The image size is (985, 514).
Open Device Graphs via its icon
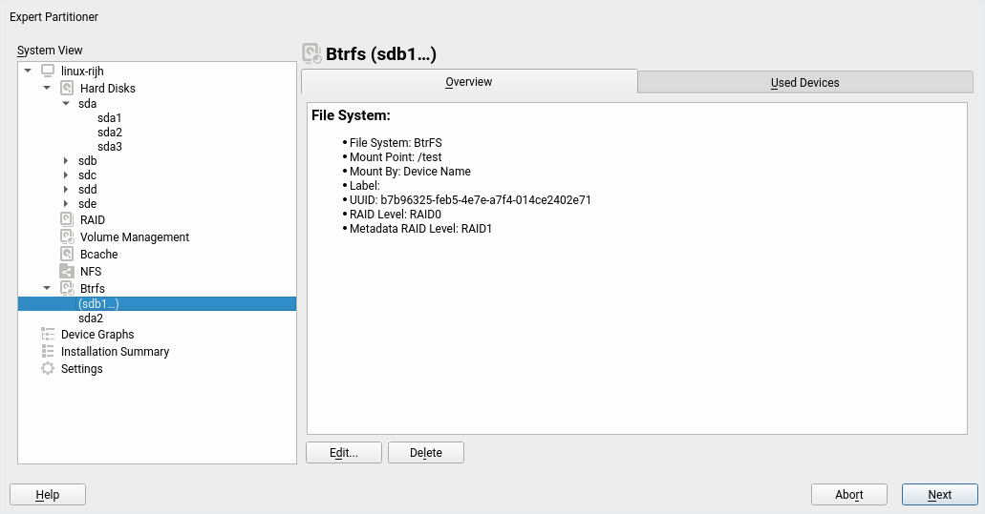pyautogui.click(x=48, y=335)
